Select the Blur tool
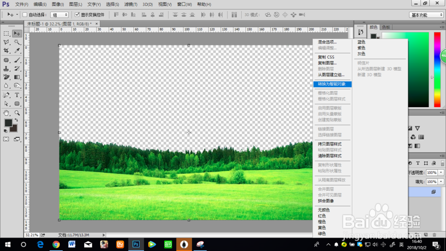 [x=6, y=86]
